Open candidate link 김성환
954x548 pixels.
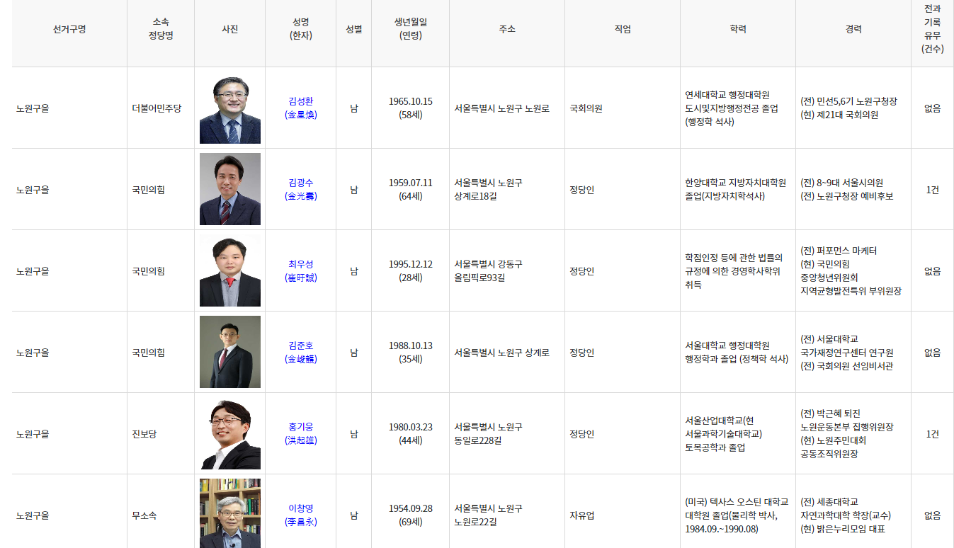coord(300,108)
